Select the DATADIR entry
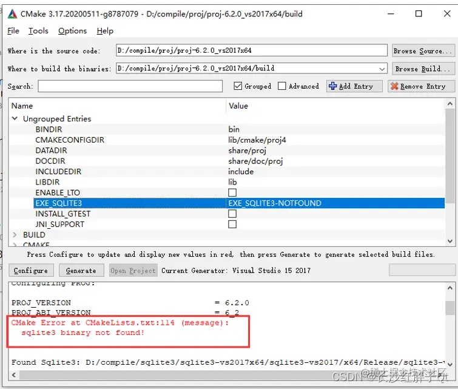 [x=51, y=151]
